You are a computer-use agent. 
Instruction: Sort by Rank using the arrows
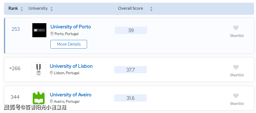[x=22, y=9]
